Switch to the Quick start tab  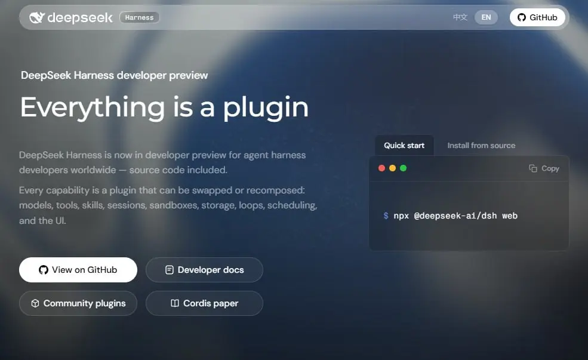[404, 146]
